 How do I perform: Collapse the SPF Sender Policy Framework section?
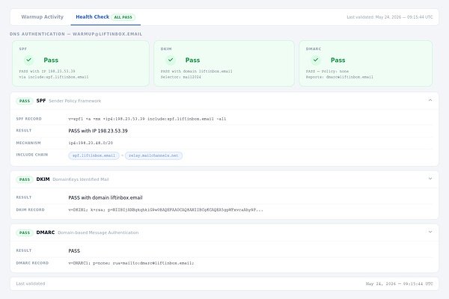point(430,100)
